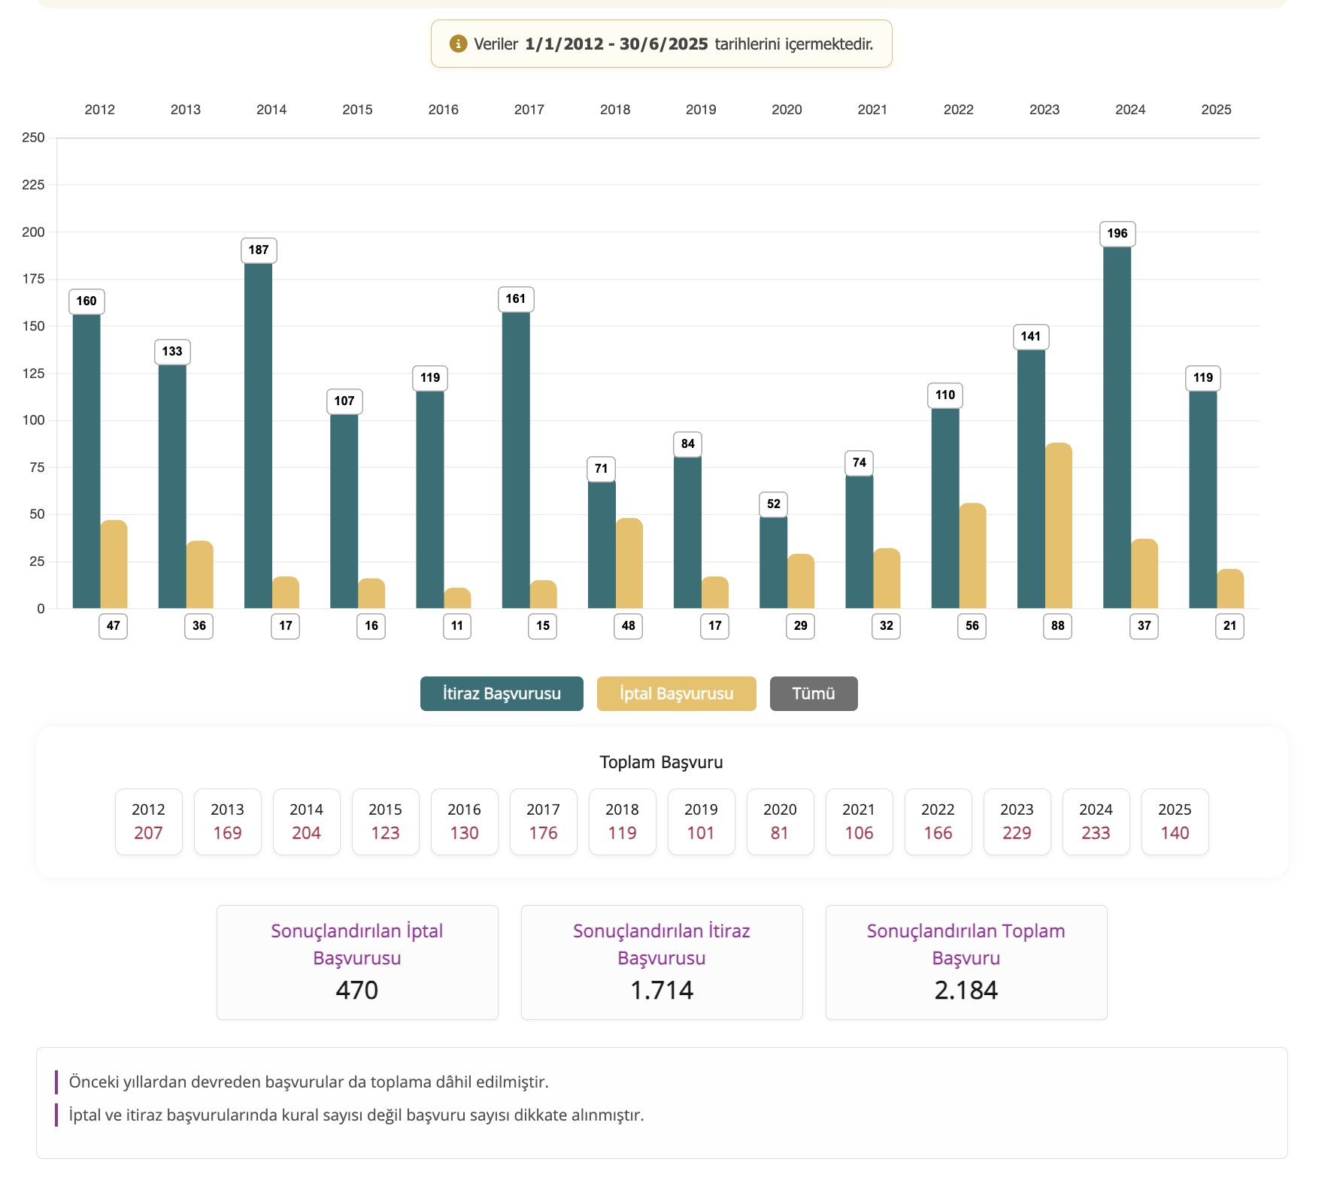Click the 2023 total card showing 229

pyautogui.click(x=1017, y=821)
